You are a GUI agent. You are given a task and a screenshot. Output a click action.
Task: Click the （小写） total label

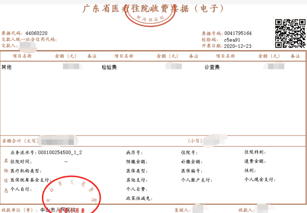(x=195, y=141)
